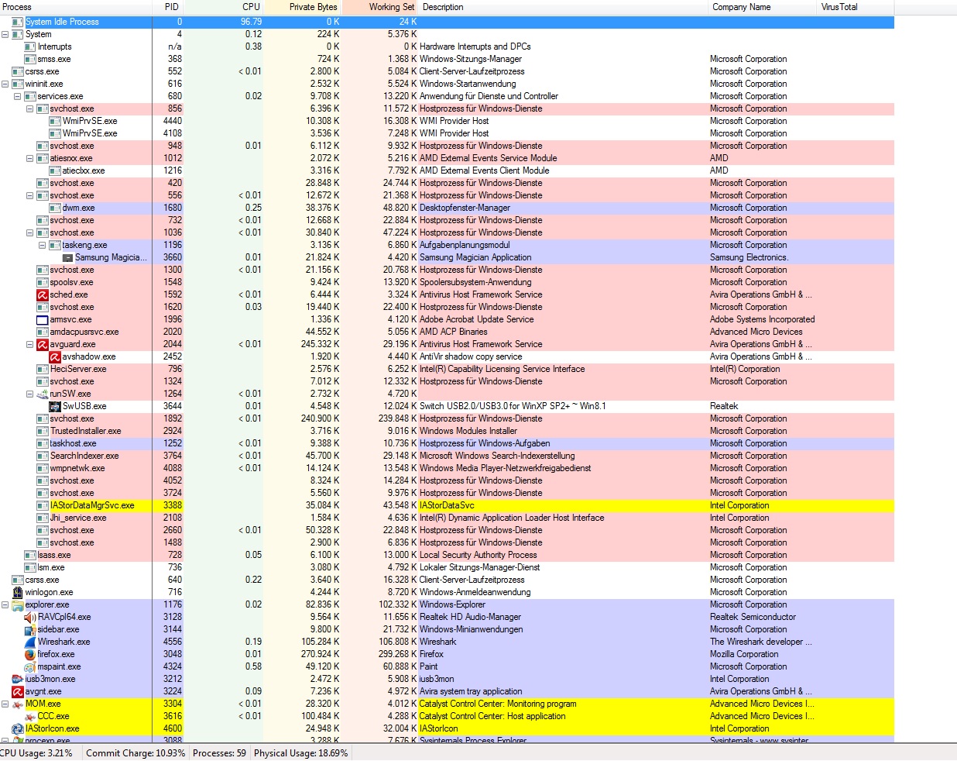Image resolution: width=957 pixels, height=761 pixels.
Task: Select the TrustedInstaller.exe process name
Action: click(x=86, y=431)
